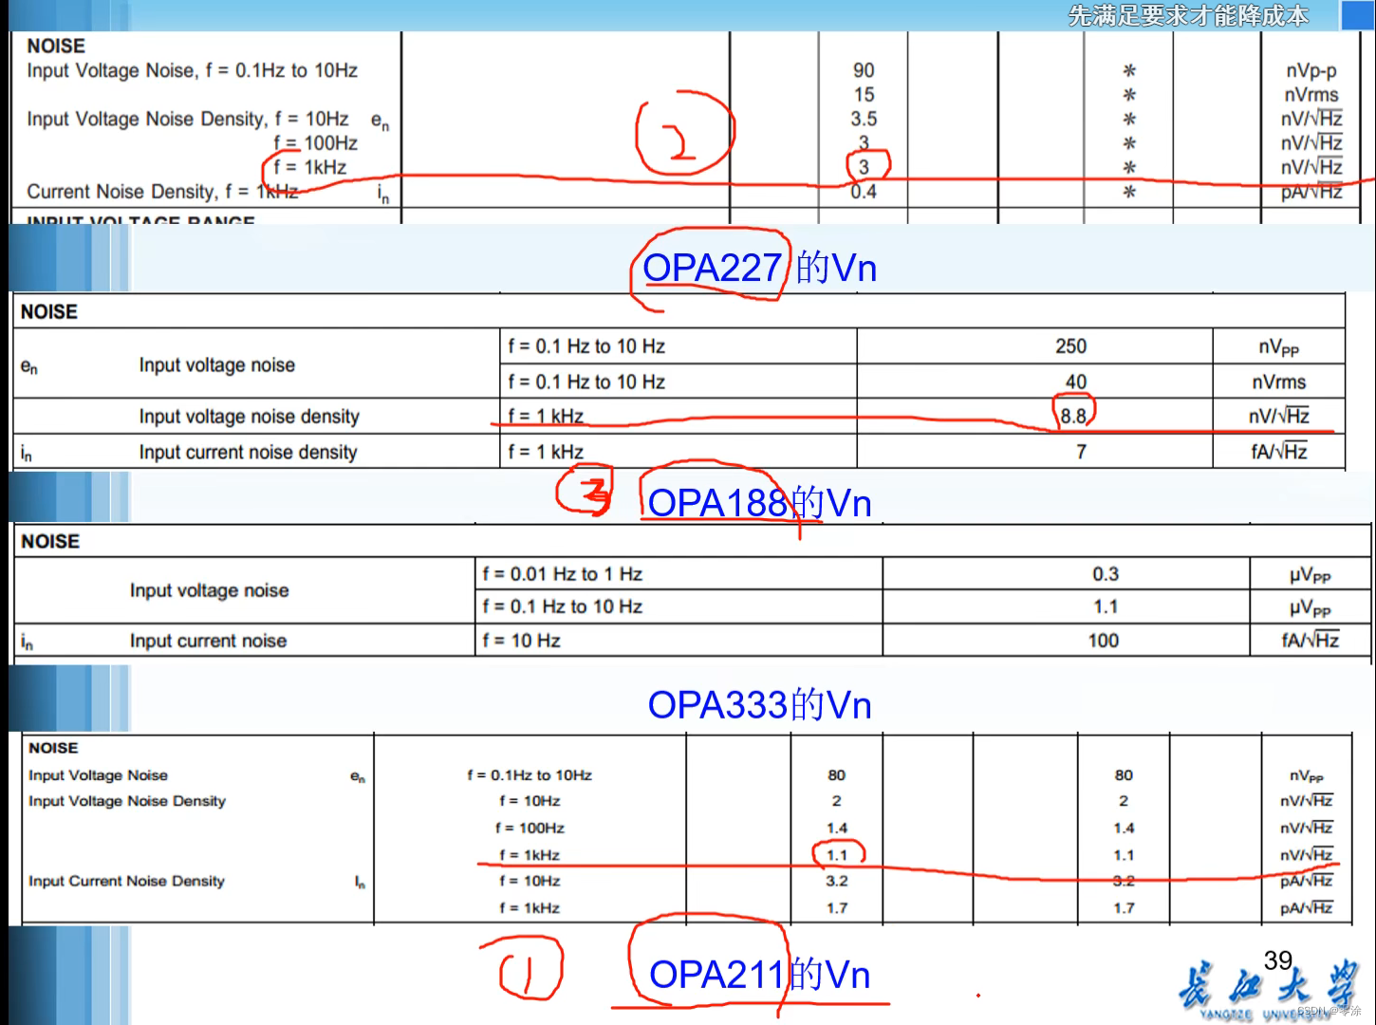Click the slide page number 39
This screenshot has width=1376, height=1025.
click(1278, 960)
